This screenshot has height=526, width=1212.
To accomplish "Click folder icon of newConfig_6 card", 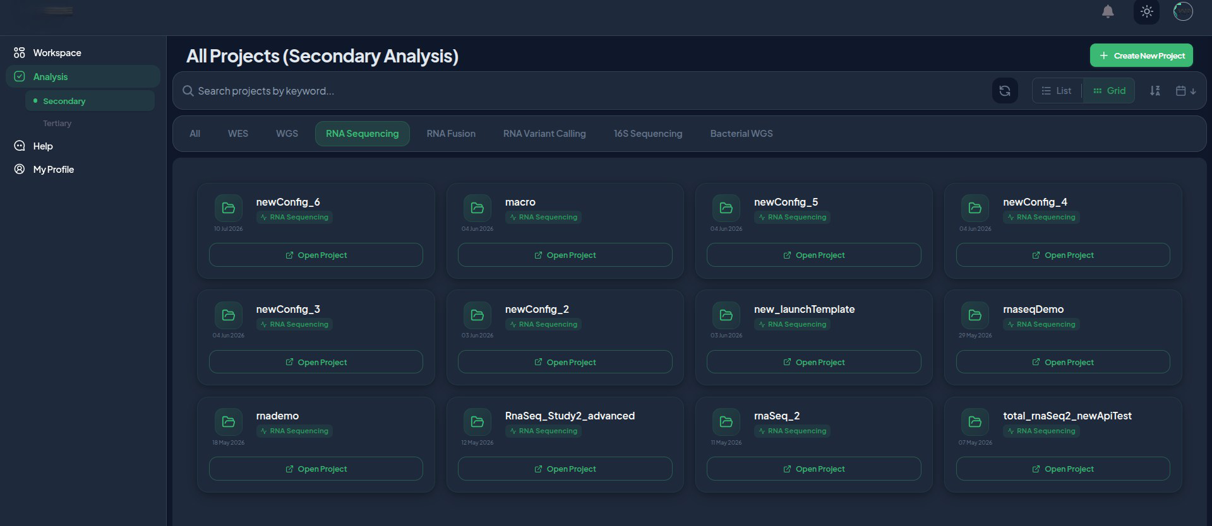I will coord(229,208).
